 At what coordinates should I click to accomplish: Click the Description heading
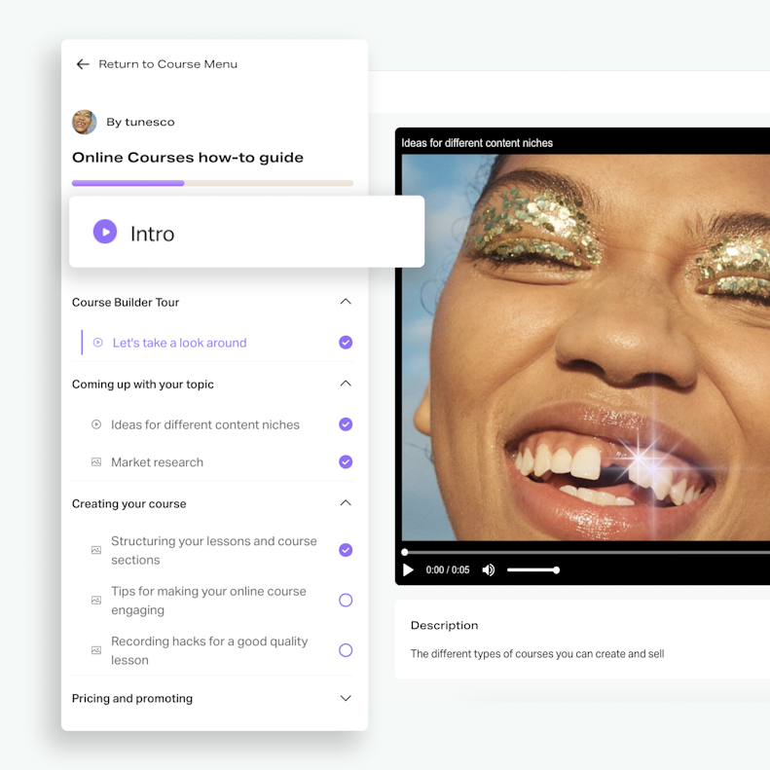pyautogui.click(x=444, y=625)
